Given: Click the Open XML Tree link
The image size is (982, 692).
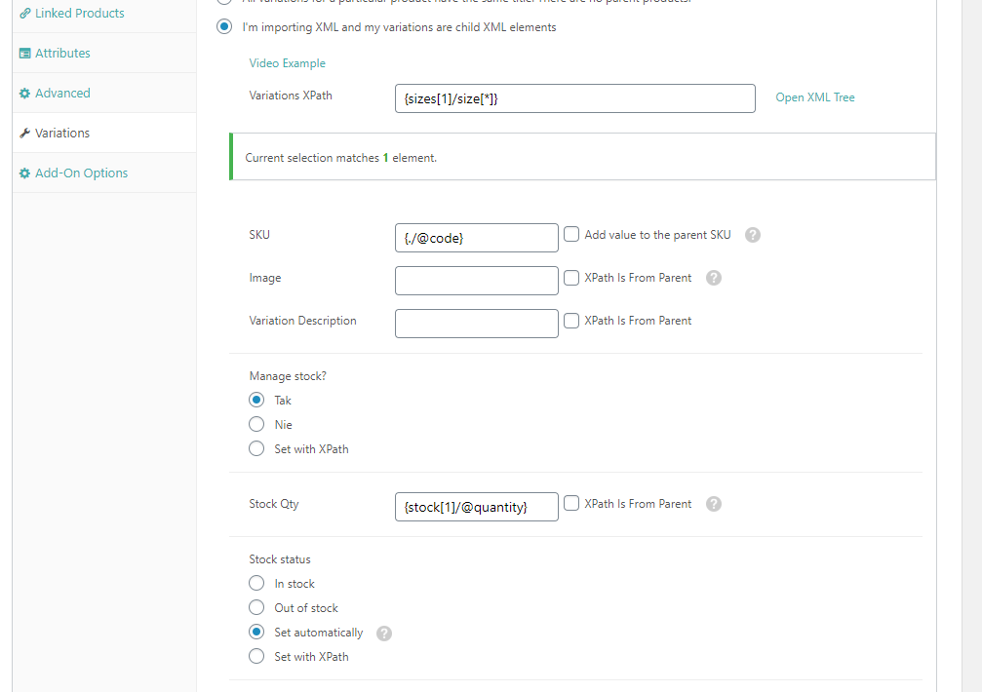Looking at the screenshot, I should point(815,97).
